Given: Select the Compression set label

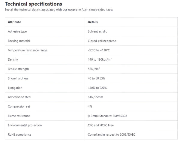Looking at the screenshot, I should pyautogui.click(x=19, y=106).
